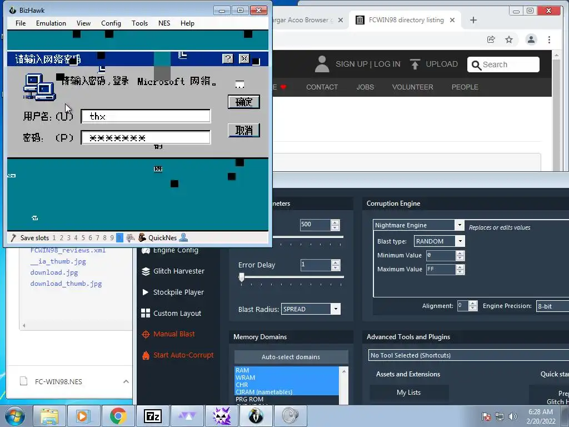Viewport: 569px width, 427px height.
Task: Click the archive Search box
Action: (x=503, y=64)
